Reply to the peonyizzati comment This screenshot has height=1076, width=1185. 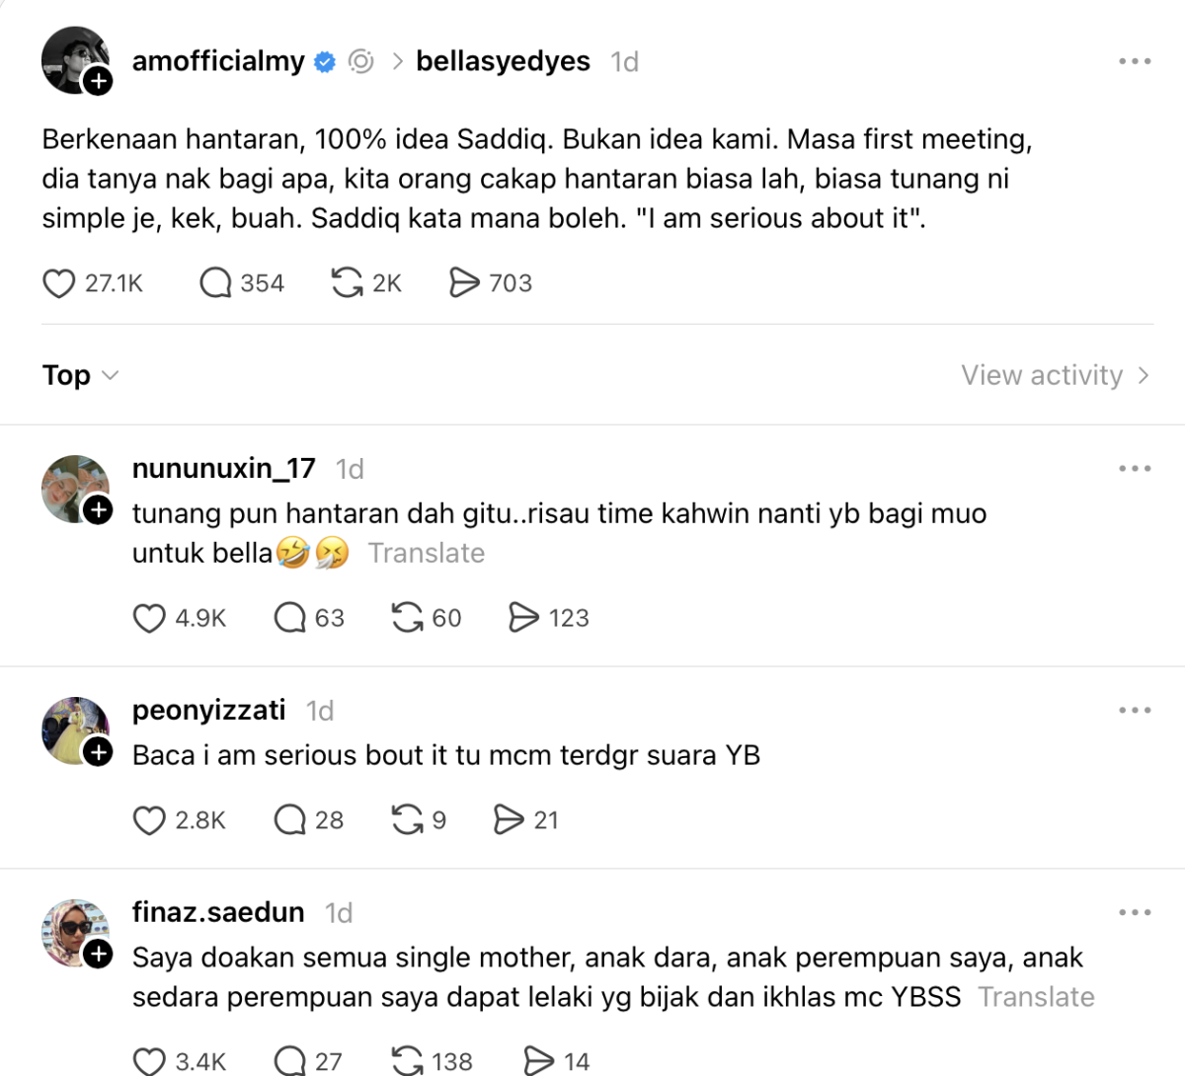tap(289, 820)
